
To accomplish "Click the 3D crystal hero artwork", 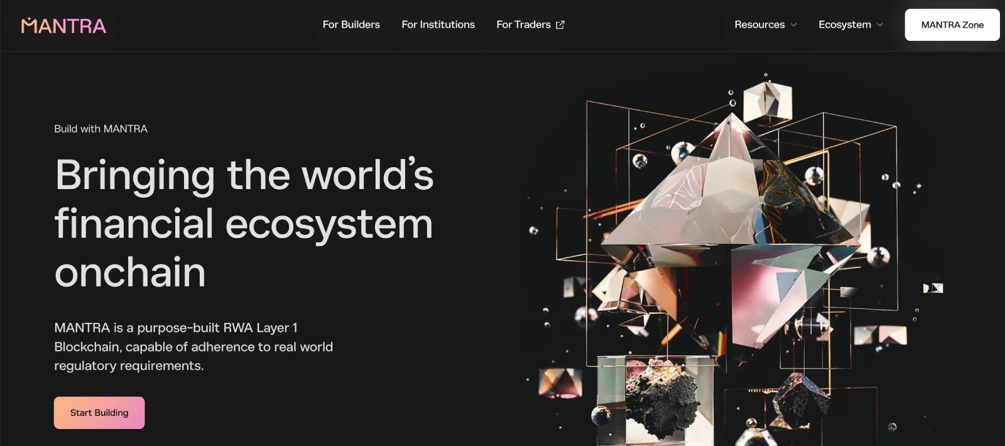I will [x=735, y=258].
